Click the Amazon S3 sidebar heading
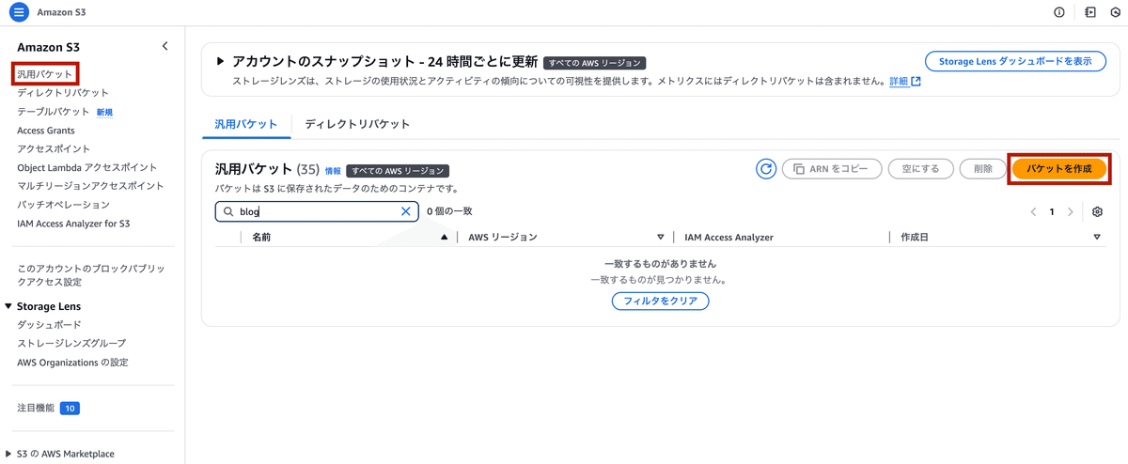This screenshot has width=1128, height=464. point(48,47)
